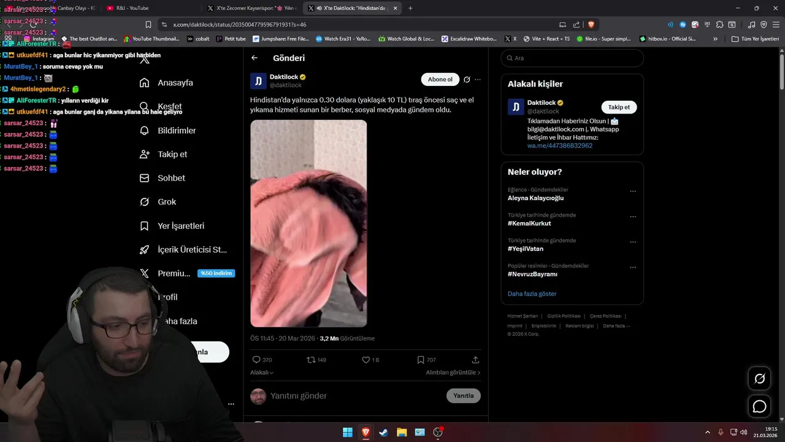This screenshot has height=442, width=785.
Task: Select the X'te Daktilock tab
Action: click(353, 8)
